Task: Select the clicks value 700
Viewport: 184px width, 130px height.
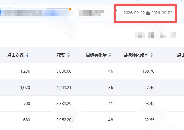Action: pos(27,104)
